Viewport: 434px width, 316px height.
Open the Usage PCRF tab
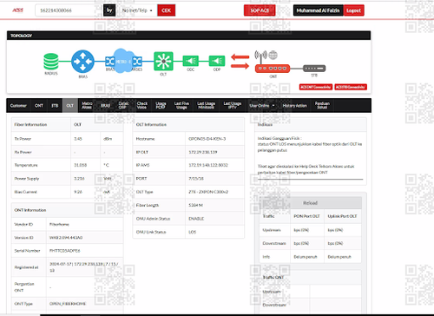coord(161,105)
